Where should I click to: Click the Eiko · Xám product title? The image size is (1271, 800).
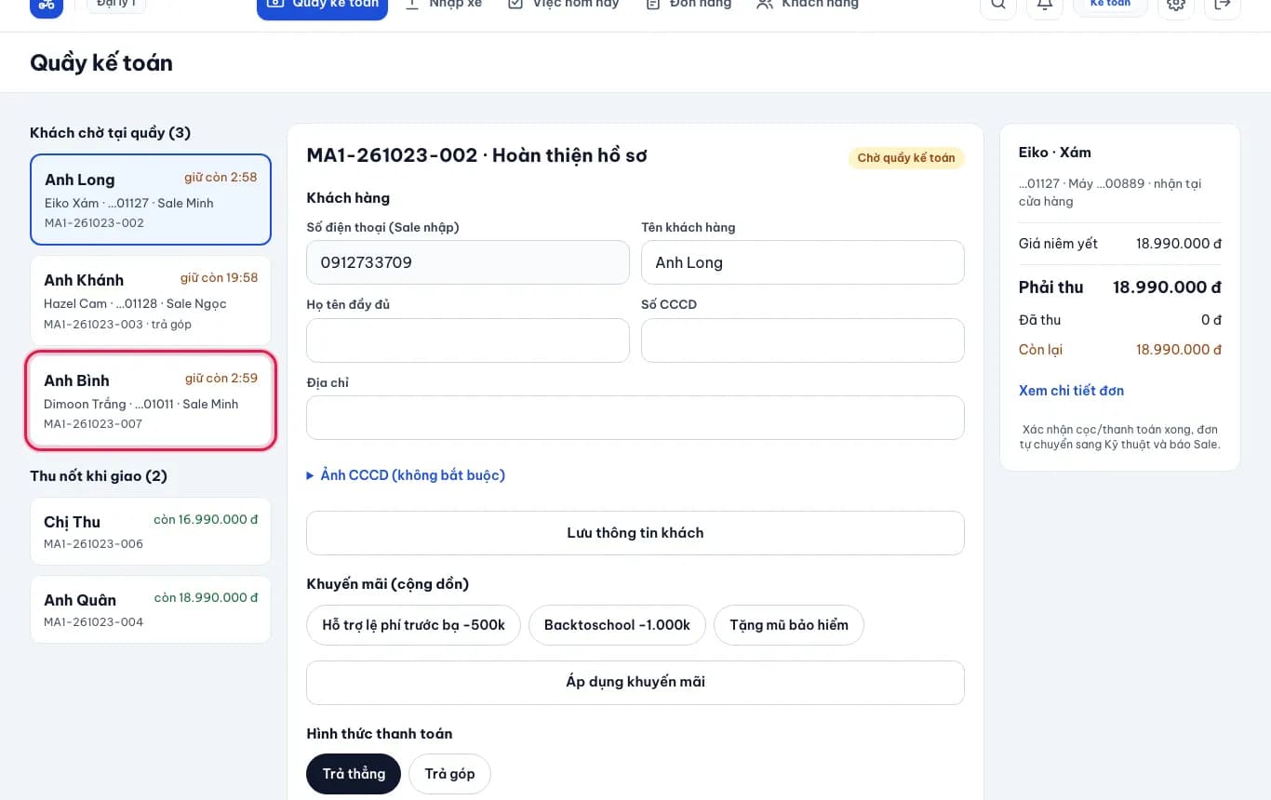(1055, 153)
